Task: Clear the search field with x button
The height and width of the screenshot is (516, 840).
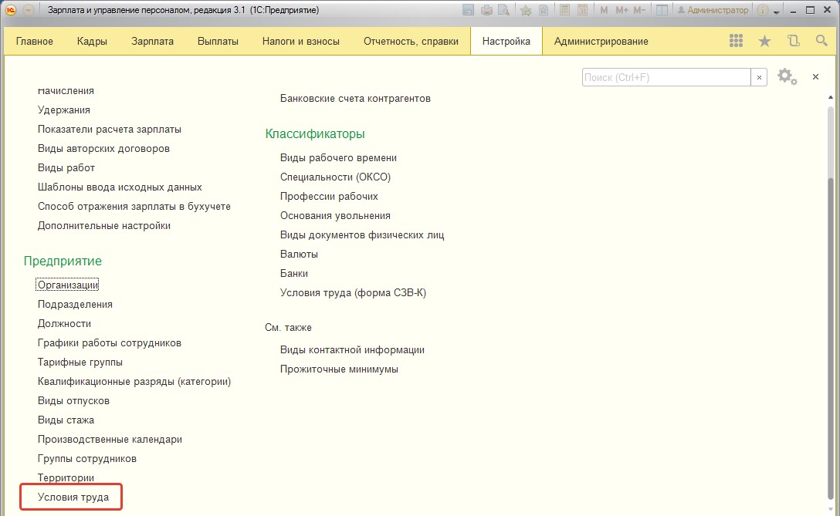Action: [759, 78]
